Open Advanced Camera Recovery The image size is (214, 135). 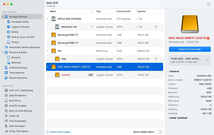(24, 47)
